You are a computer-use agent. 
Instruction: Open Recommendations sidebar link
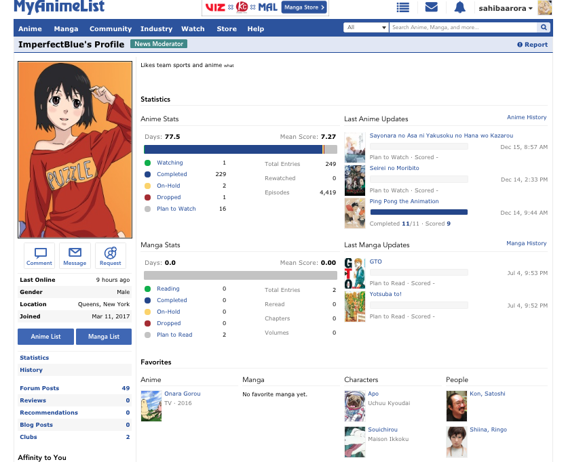pos(49,413)
